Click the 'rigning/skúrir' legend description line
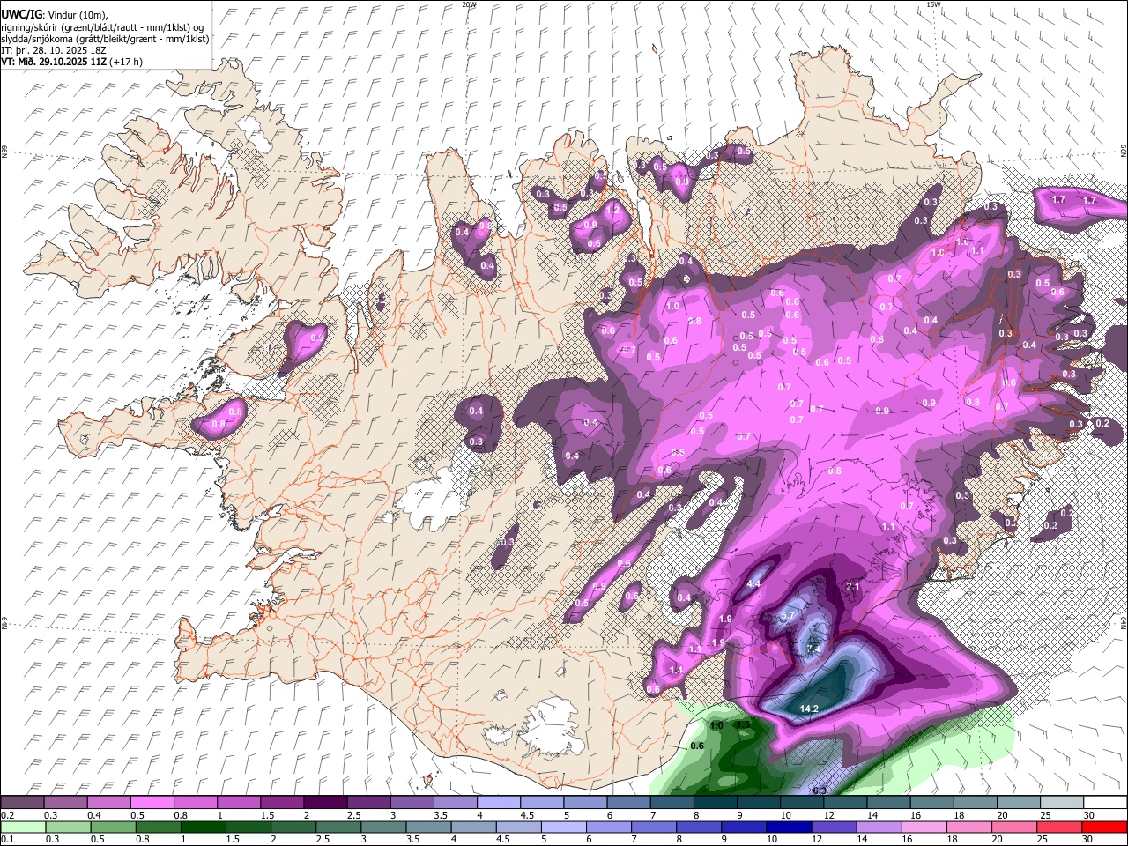This screenshot has width=1128, height=846. 101,27
